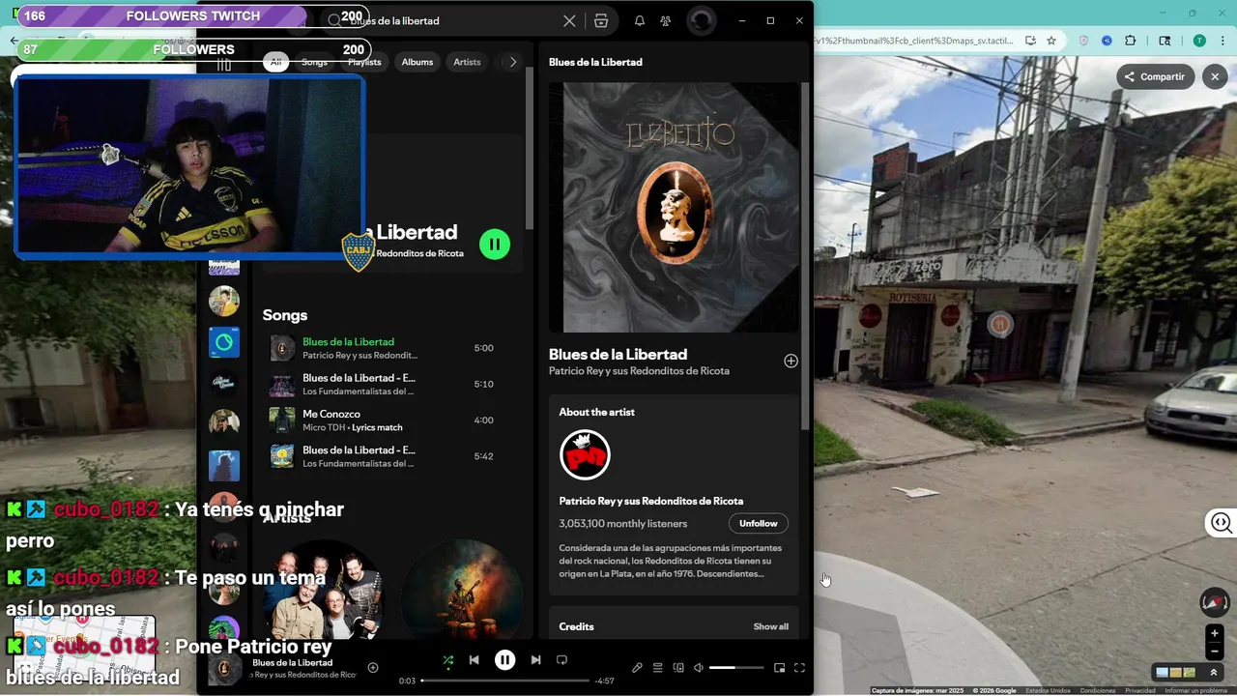Click the Rotiseria business marker in Street View
This screenshot has height=696, width=1237.
tap(1000, 325)
